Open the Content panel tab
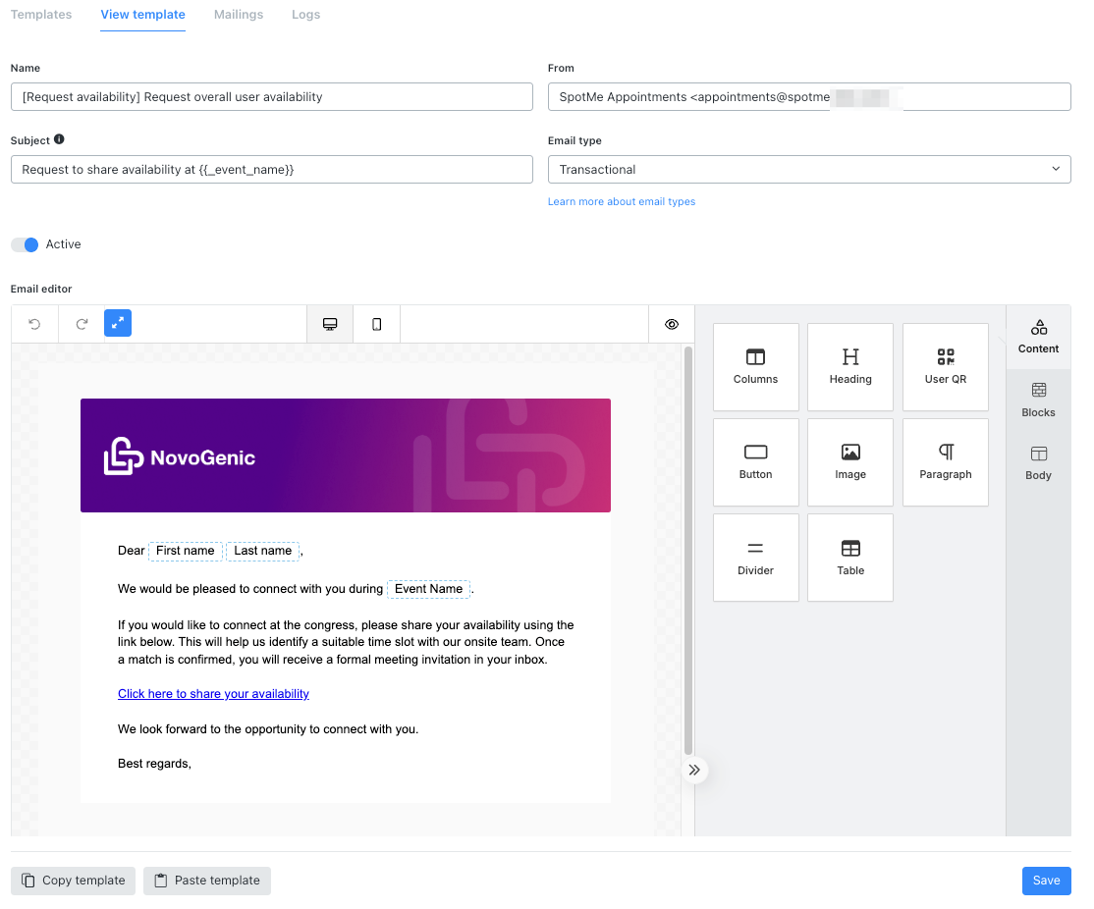The height and width of the screenshot is (909, 1094). 1038,337
